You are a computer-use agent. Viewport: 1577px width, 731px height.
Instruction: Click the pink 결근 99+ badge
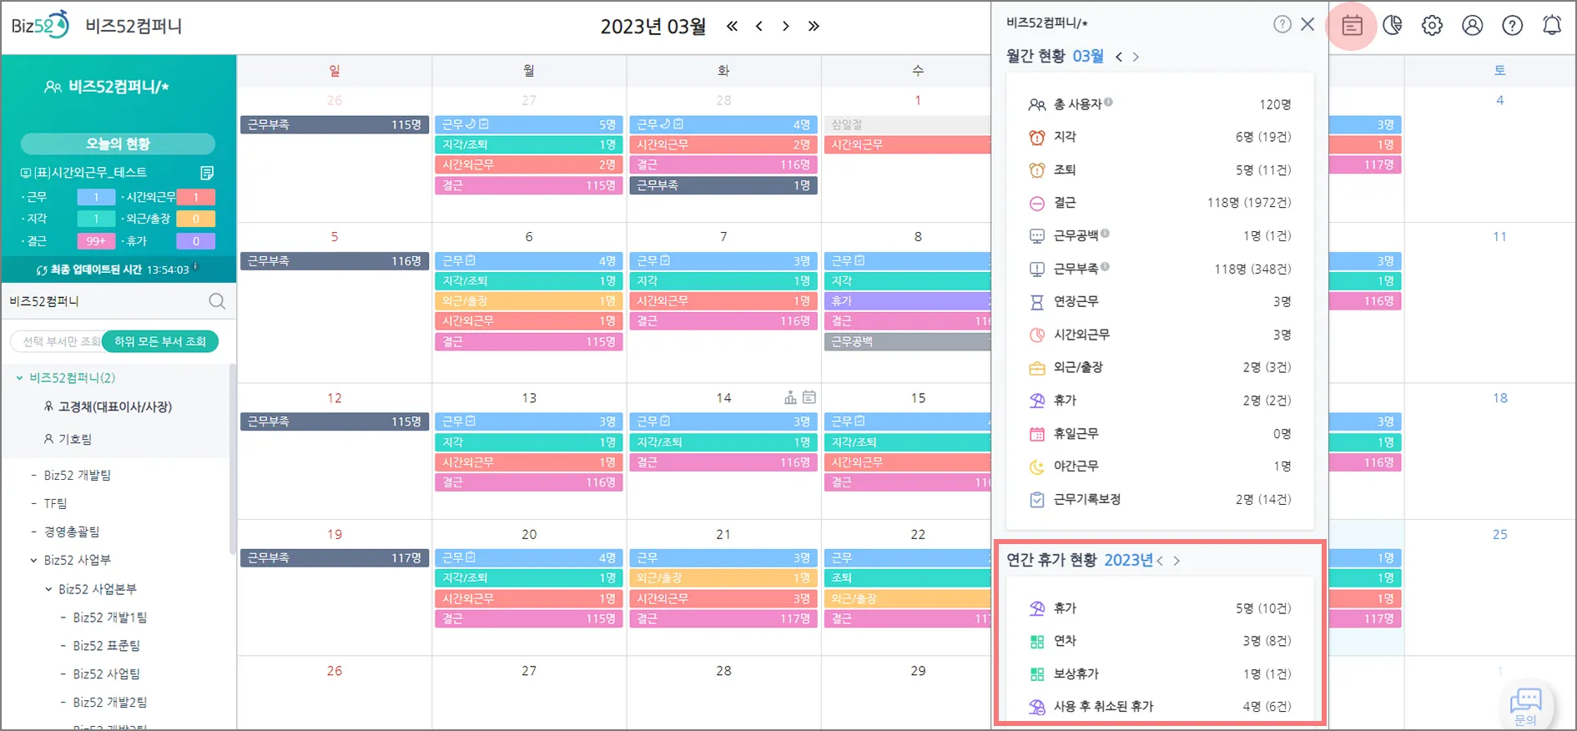(x=96, y=241)
